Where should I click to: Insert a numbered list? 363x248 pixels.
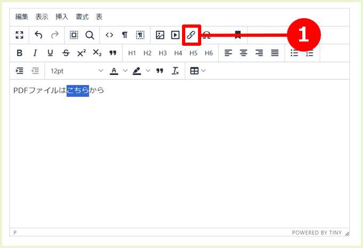310,53
